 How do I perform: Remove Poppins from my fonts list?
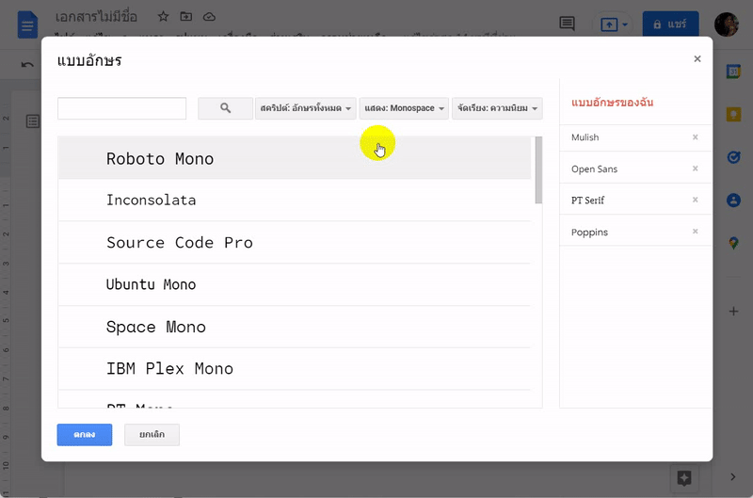[x=696, y=232]
